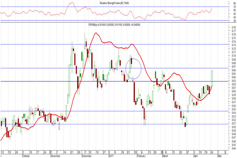Click the 0.46 price axis label
The height and width of the screenshot is (158, 237).
pyautogui.click(x=234, y=141)
